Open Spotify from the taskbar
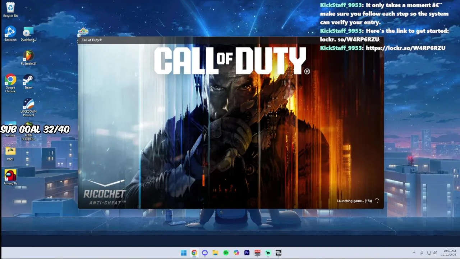Image resolution: width=460 pixels, height=259 pixels. point(226,253)
